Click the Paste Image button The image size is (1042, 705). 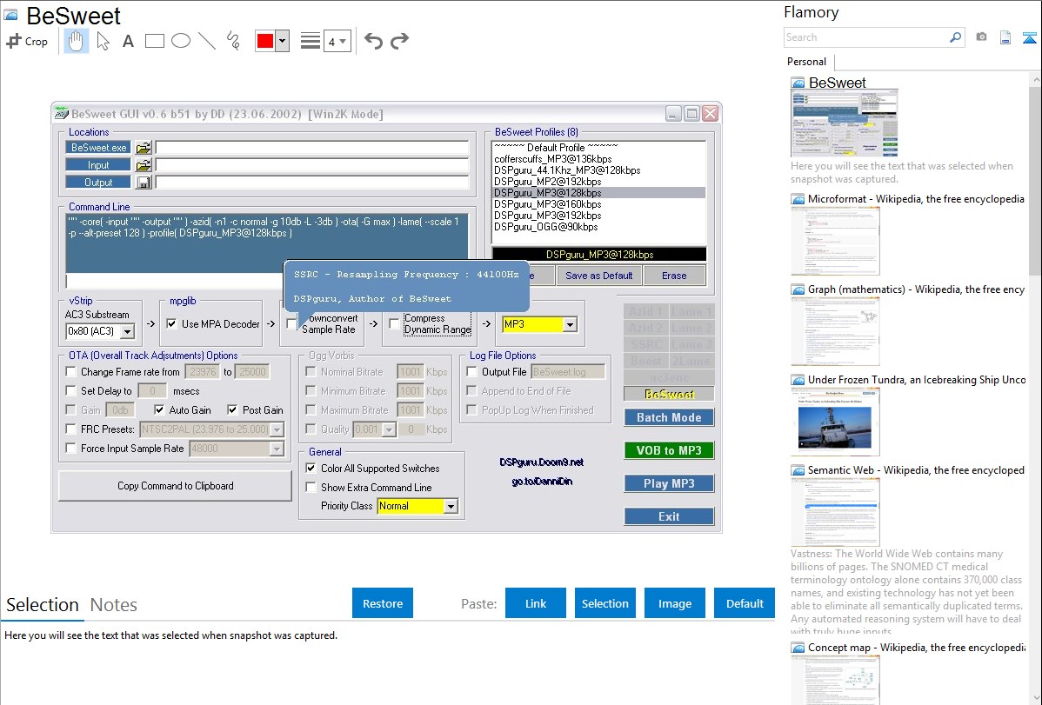[674, 603]
